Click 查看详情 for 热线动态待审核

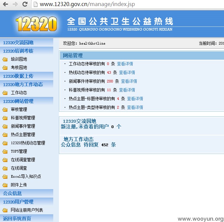(x=127, y=72)
